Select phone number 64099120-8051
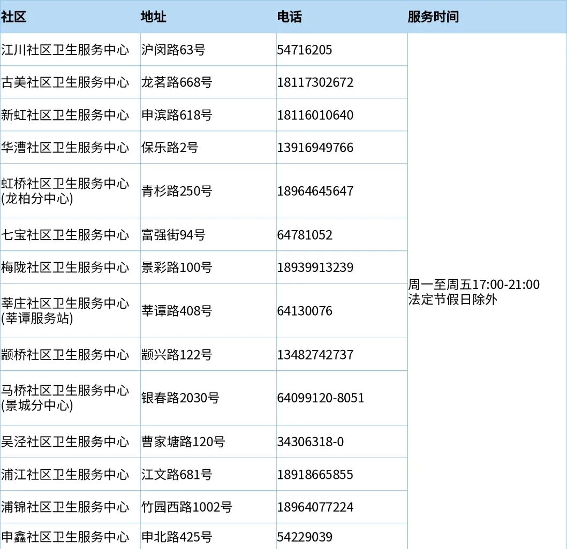 point(320,398)
